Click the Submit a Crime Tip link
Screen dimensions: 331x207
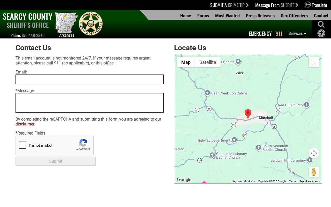click(229, 5)
